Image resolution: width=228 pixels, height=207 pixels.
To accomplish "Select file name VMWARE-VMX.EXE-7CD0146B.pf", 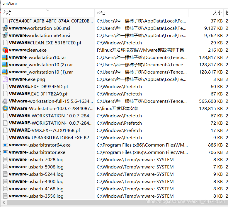I will click(x=44, y=130).
